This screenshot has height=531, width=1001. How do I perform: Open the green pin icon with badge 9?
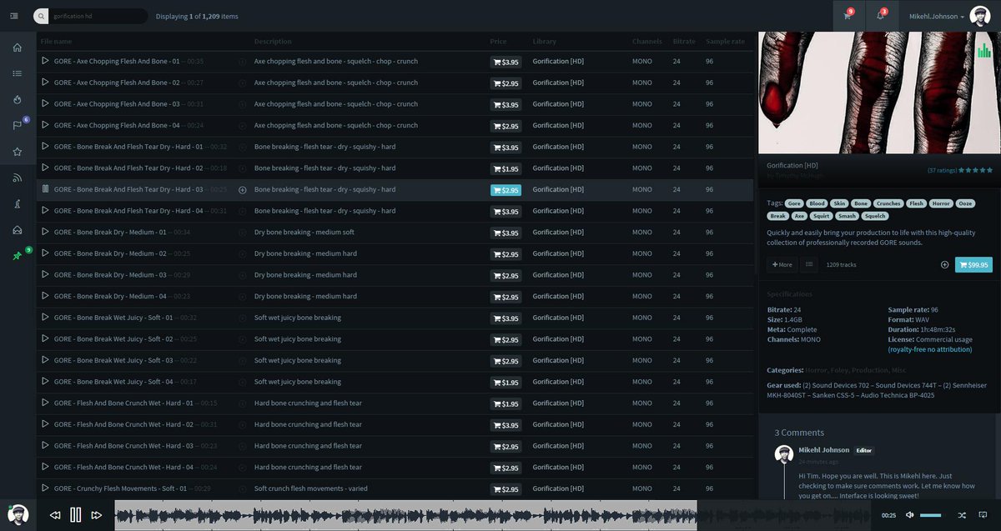click(18, 255)
